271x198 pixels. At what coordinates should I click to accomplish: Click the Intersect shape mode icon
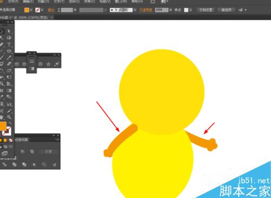22,151
